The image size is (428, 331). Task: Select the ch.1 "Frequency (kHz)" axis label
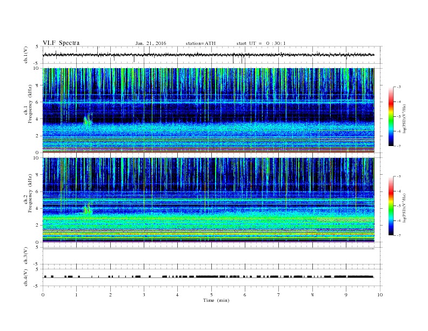pos(30,104)
